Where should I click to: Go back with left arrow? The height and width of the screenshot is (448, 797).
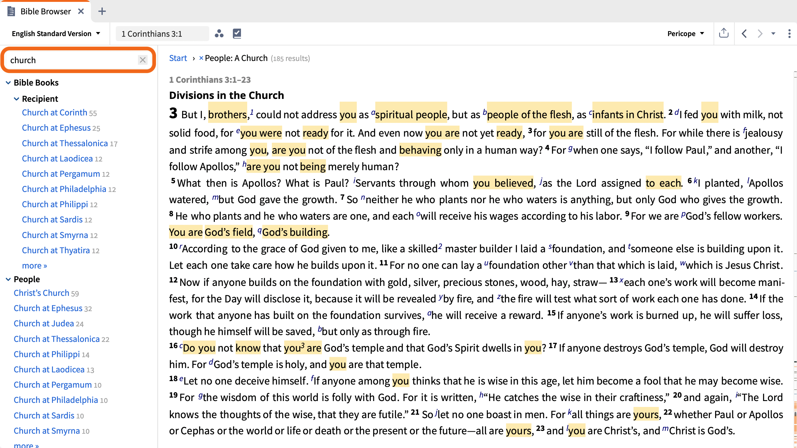tap(744, 34)
